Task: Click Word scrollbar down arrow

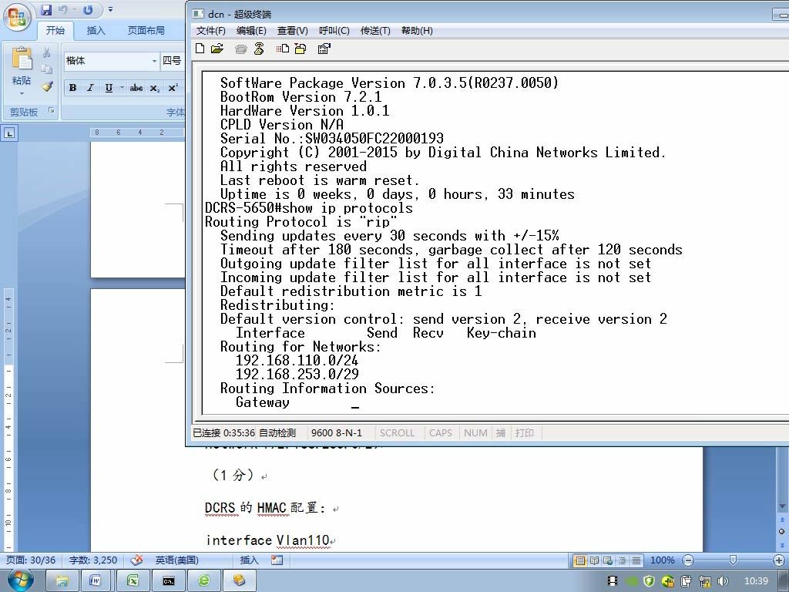Action: tap(782, 506)
